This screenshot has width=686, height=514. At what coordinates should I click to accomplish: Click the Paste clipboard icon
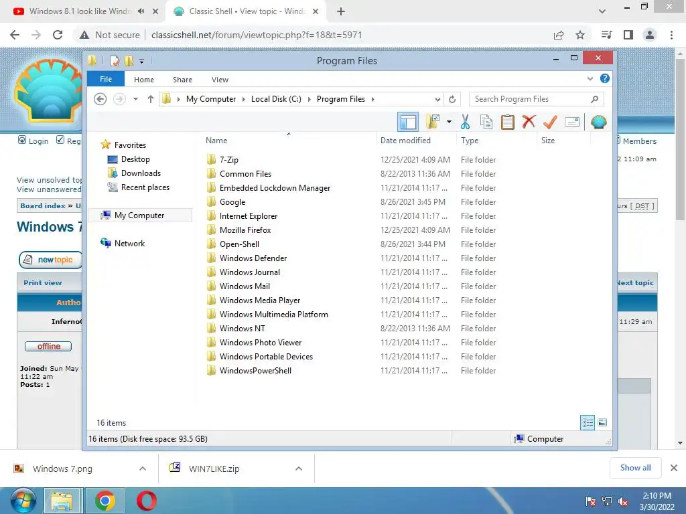pos(508,122)
